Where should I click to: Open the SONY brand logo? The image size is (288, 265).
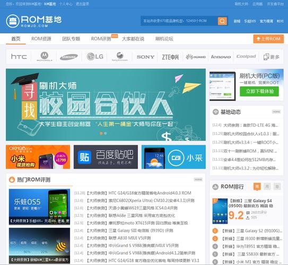pyautogui.click(x=145, y=57)
